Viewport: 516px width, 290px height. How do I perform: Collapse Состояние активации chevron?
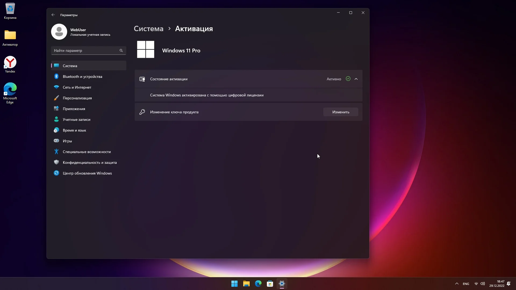coord(356,79)
